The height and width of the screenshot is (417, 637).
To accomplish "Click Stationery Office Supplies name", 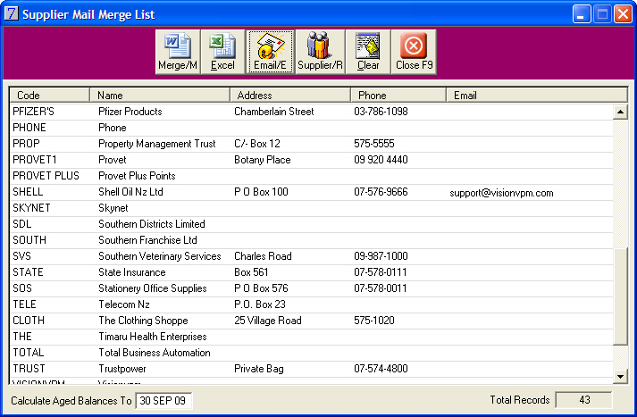I will 153,288.
